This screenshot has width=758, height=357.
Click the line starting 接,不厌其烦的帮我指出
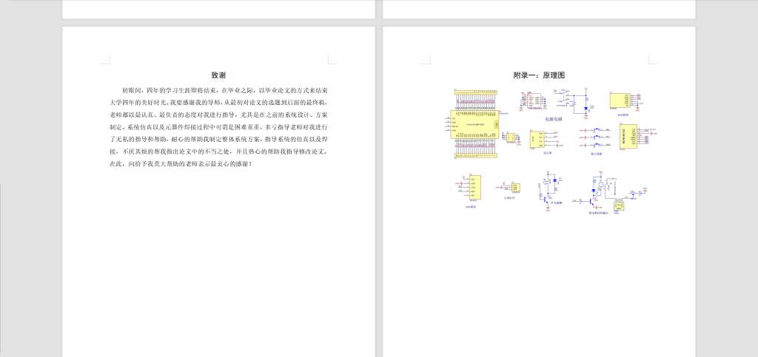coord(219,152)
